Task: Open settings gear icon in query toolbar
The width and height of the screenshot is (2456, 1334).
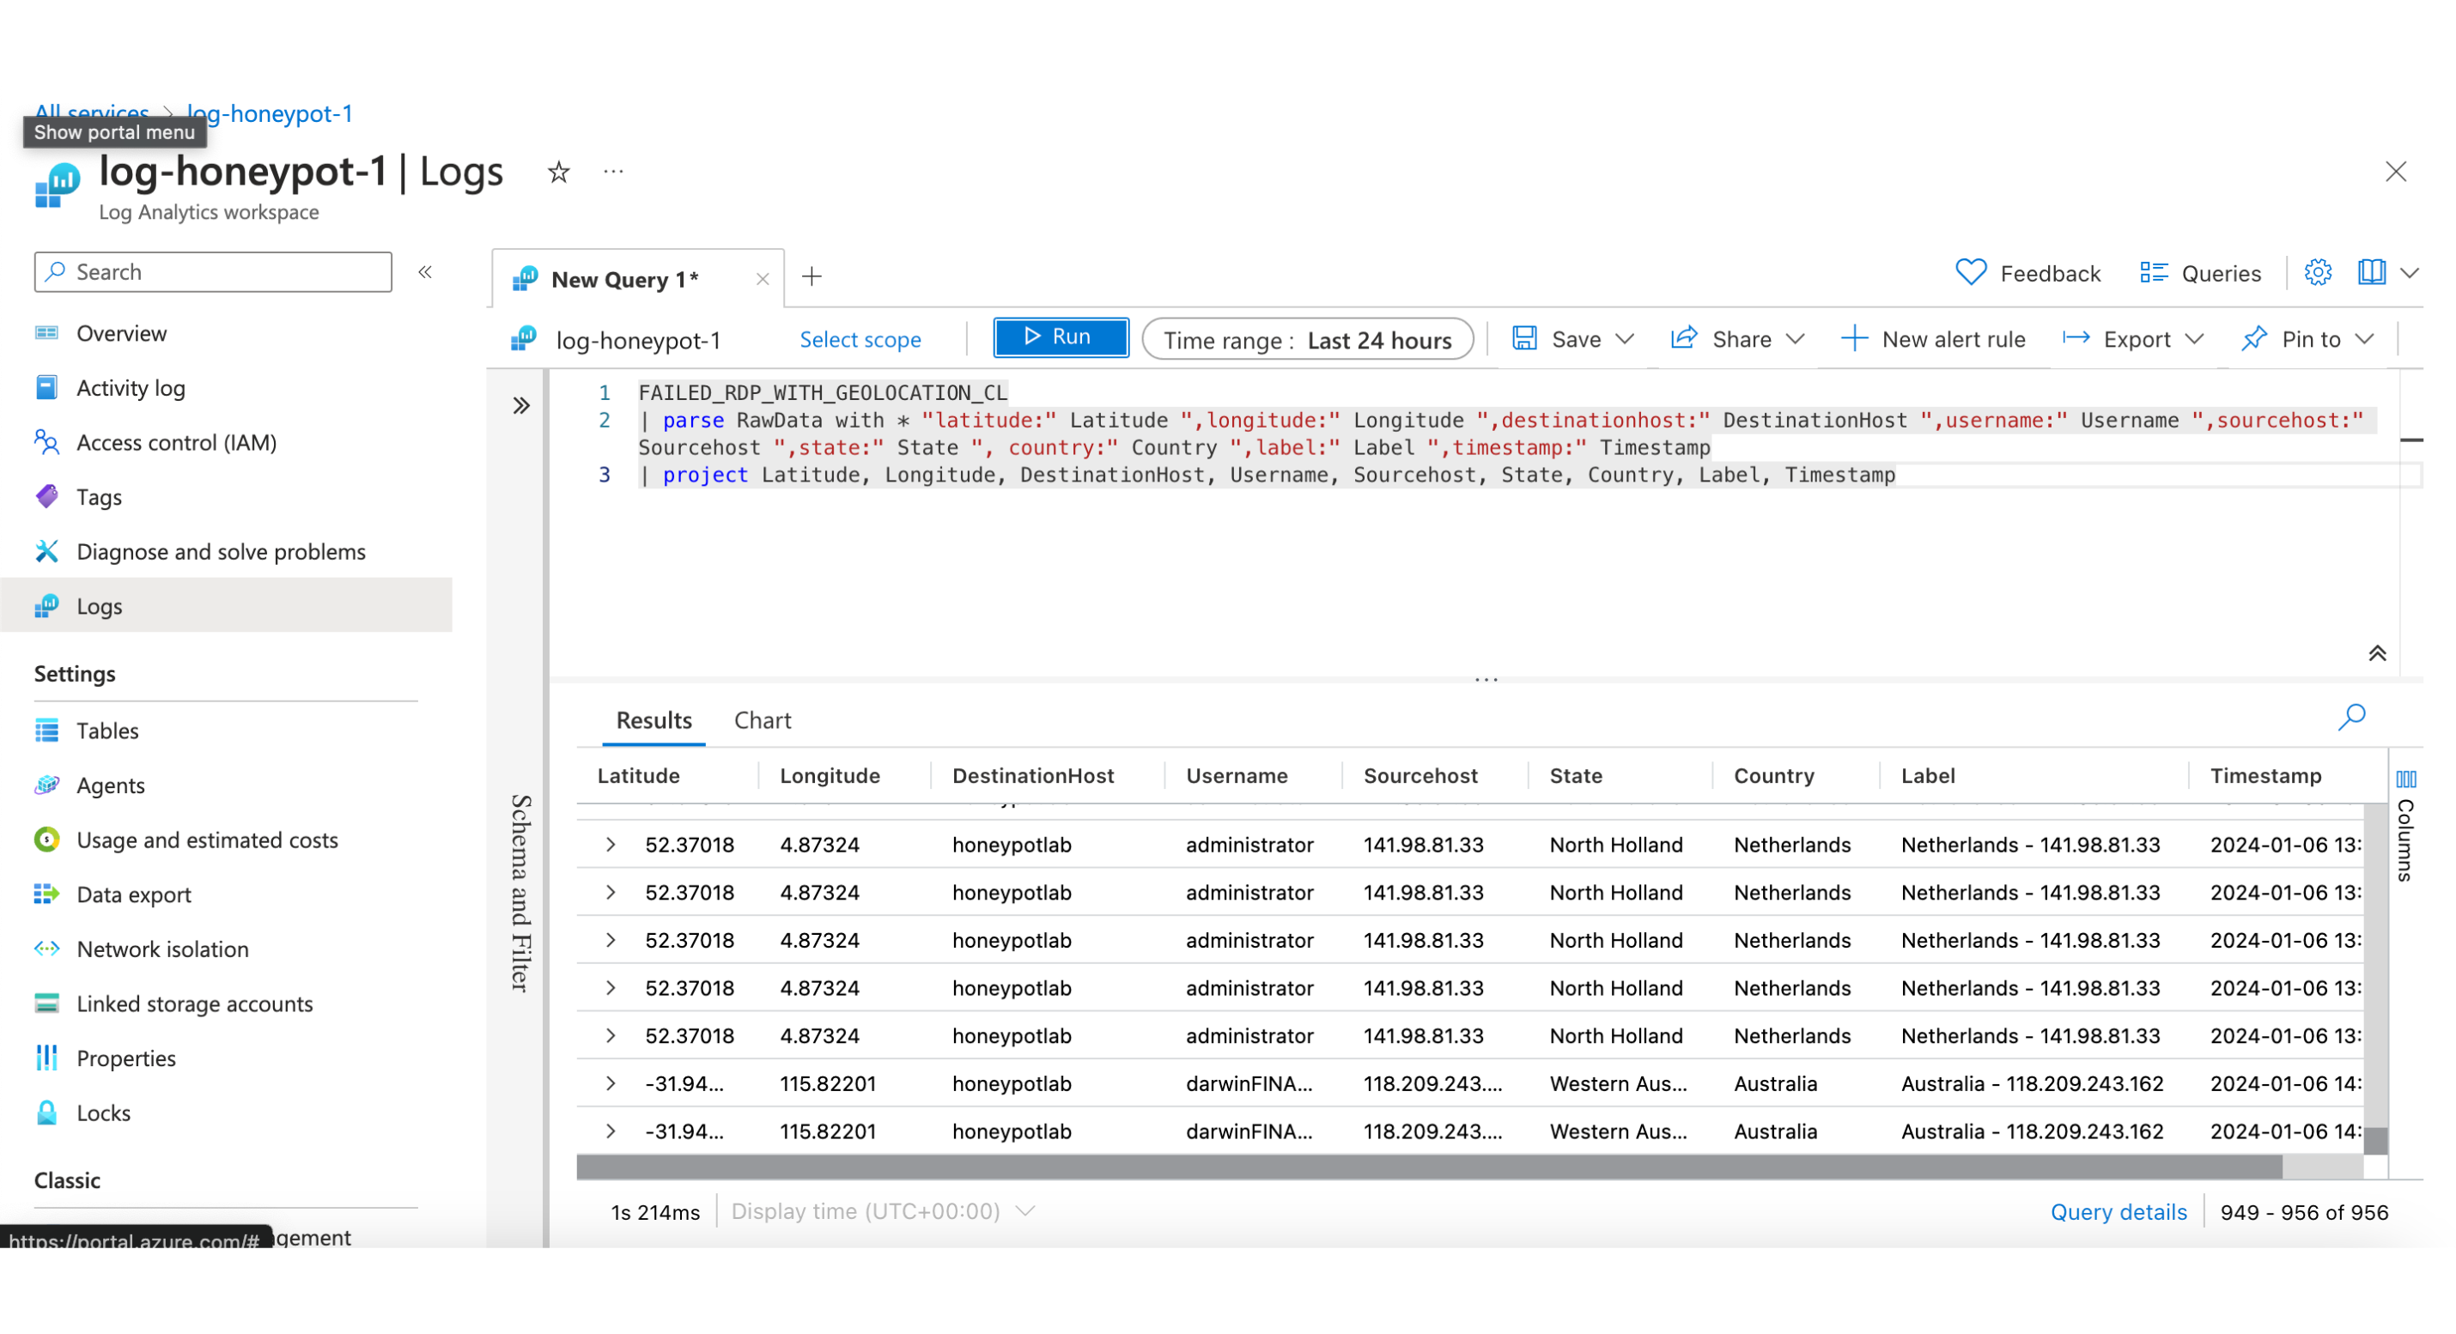Action: click(2317, 274)
